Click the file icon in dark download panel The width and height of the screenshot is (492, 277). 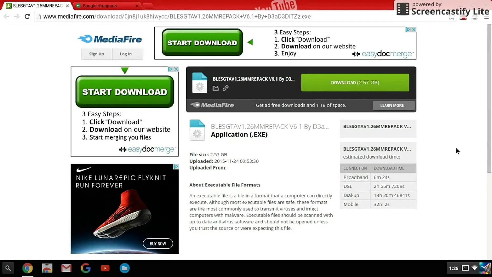pos(200,83)
